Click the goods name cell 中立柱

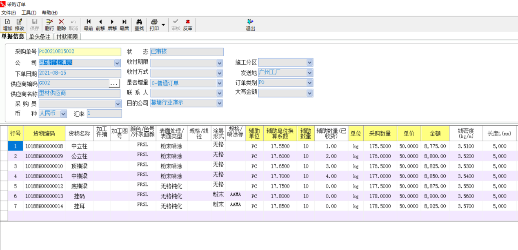point(80,146)
